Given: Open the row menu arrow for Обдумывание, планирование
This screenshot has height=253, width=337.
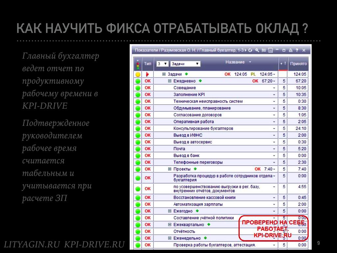Looking at the screenshot, I should tap(274, 108).
